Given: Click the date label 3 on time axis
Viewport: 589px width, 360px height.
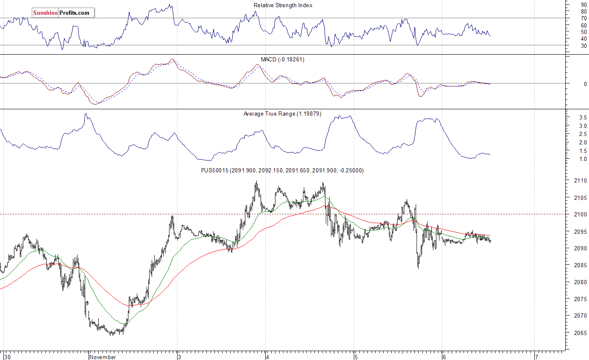Looking at the screenshot, I should tap(181, 357).
